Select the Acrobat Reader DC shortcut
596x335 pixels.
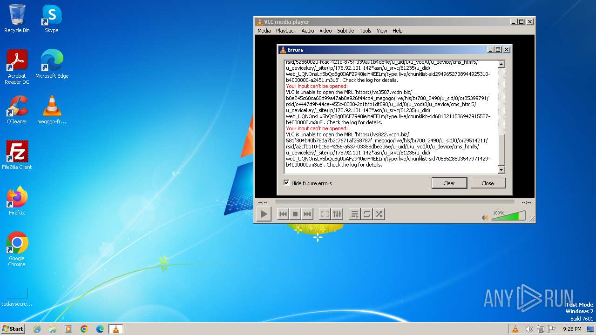(17, 67)
